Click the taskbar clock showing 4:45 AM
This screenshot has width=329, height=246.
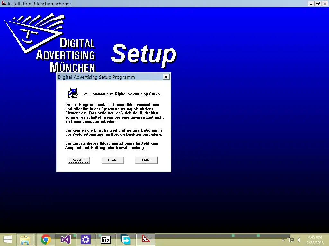tap(315, 240)
